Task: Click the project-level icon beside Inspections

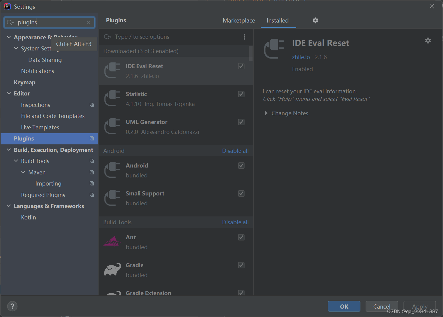Action: pos(92,105)
